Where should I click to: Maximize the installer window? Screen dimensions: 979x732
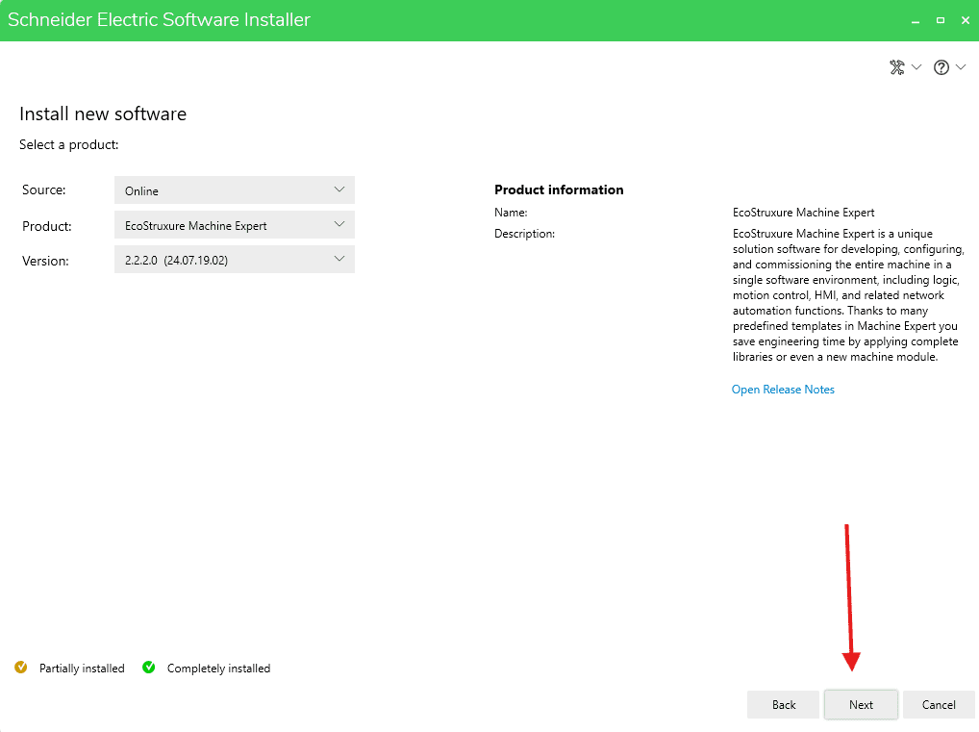pyautogui.click(x=941, y=20)
